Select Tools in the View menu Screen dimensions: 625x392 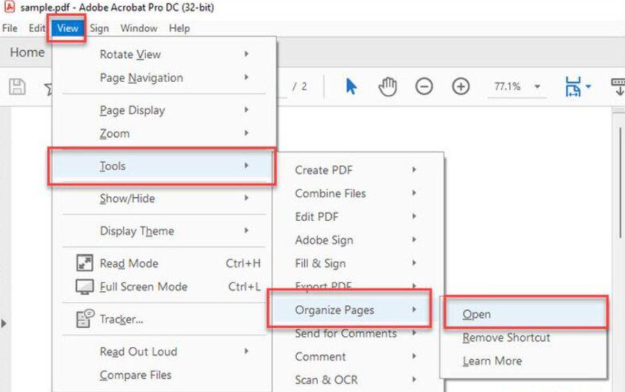pos(162,166)
